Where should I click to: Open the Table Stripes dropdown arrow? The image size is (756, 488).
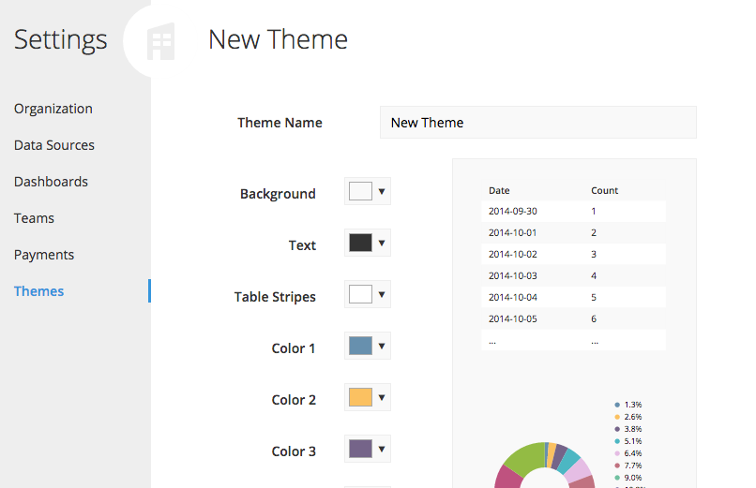coord(382,294)
